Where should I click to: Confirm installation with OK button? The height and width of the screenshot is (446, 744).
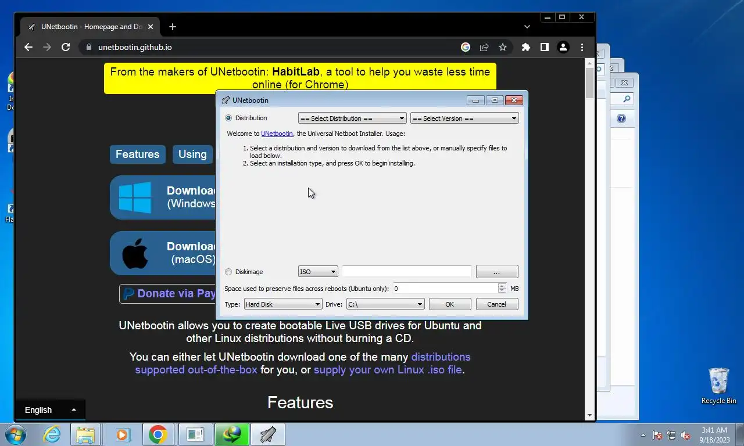(x=449, y=304)
